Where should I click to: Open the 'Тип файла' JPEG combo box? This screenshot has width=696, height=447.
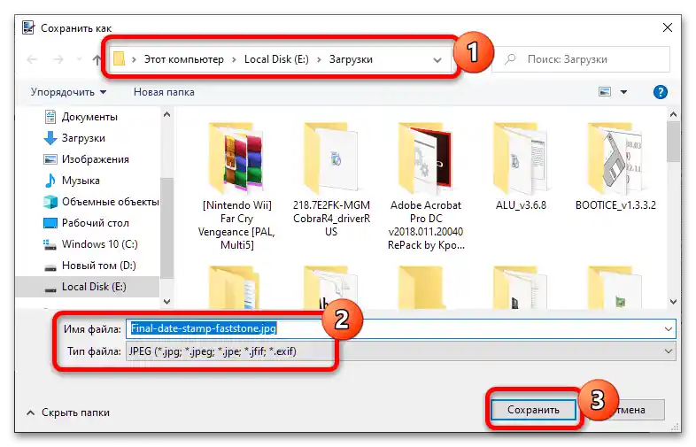[x=401, y=351]
